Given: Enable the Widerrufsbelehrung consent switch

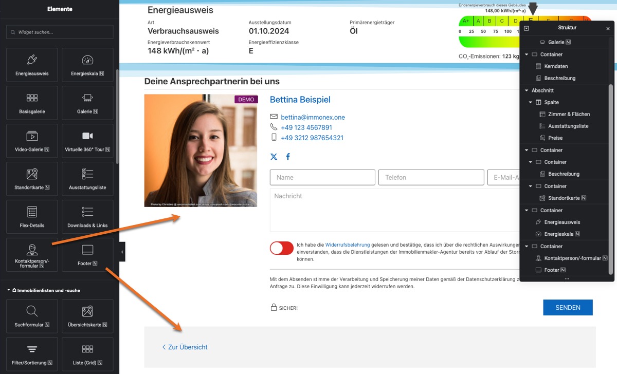Looking at the screenshot, I should 281,248.
